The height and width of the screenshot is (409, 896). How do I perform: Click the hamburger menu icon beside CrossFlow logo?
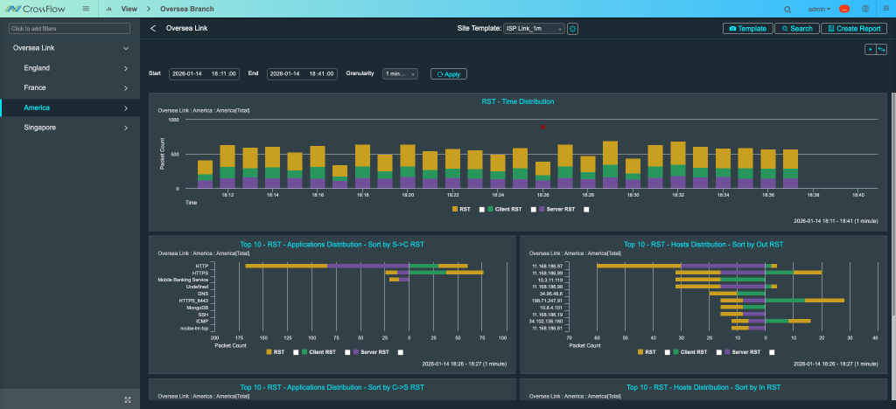85,8
